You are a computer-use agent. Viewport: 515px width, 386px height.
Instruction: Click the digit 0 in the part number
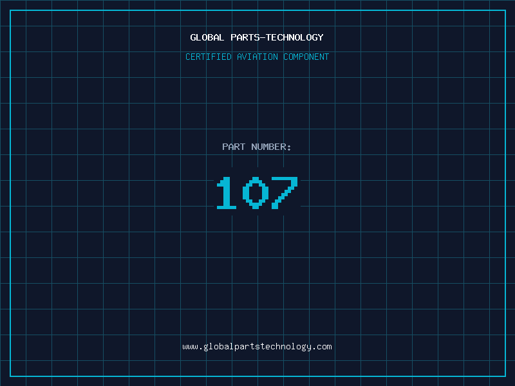point(256,193)
